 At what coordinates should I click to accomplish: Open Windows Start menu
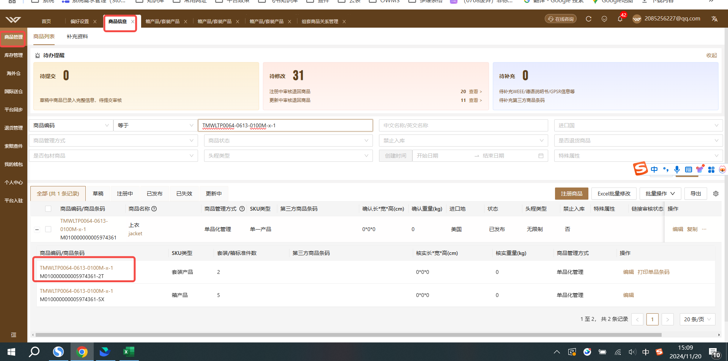click(x=11, y=352)
